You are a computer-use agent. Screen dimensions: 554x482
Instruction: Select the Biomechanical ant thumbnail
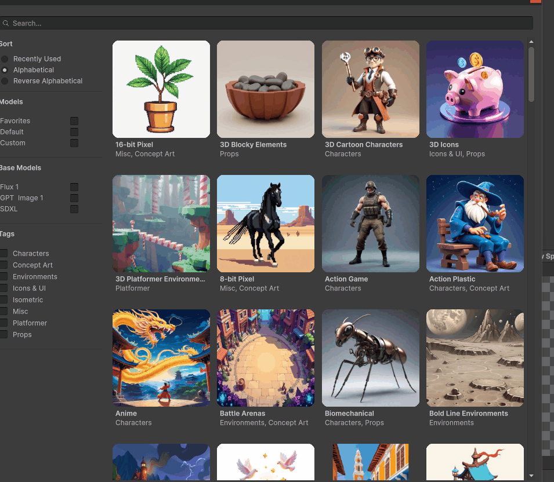(x=371, y=358)
